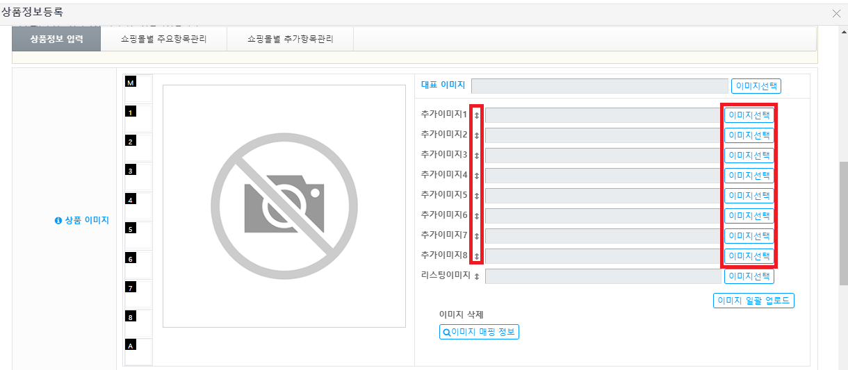Click the 추가이미지3 path field

[603, 155]
